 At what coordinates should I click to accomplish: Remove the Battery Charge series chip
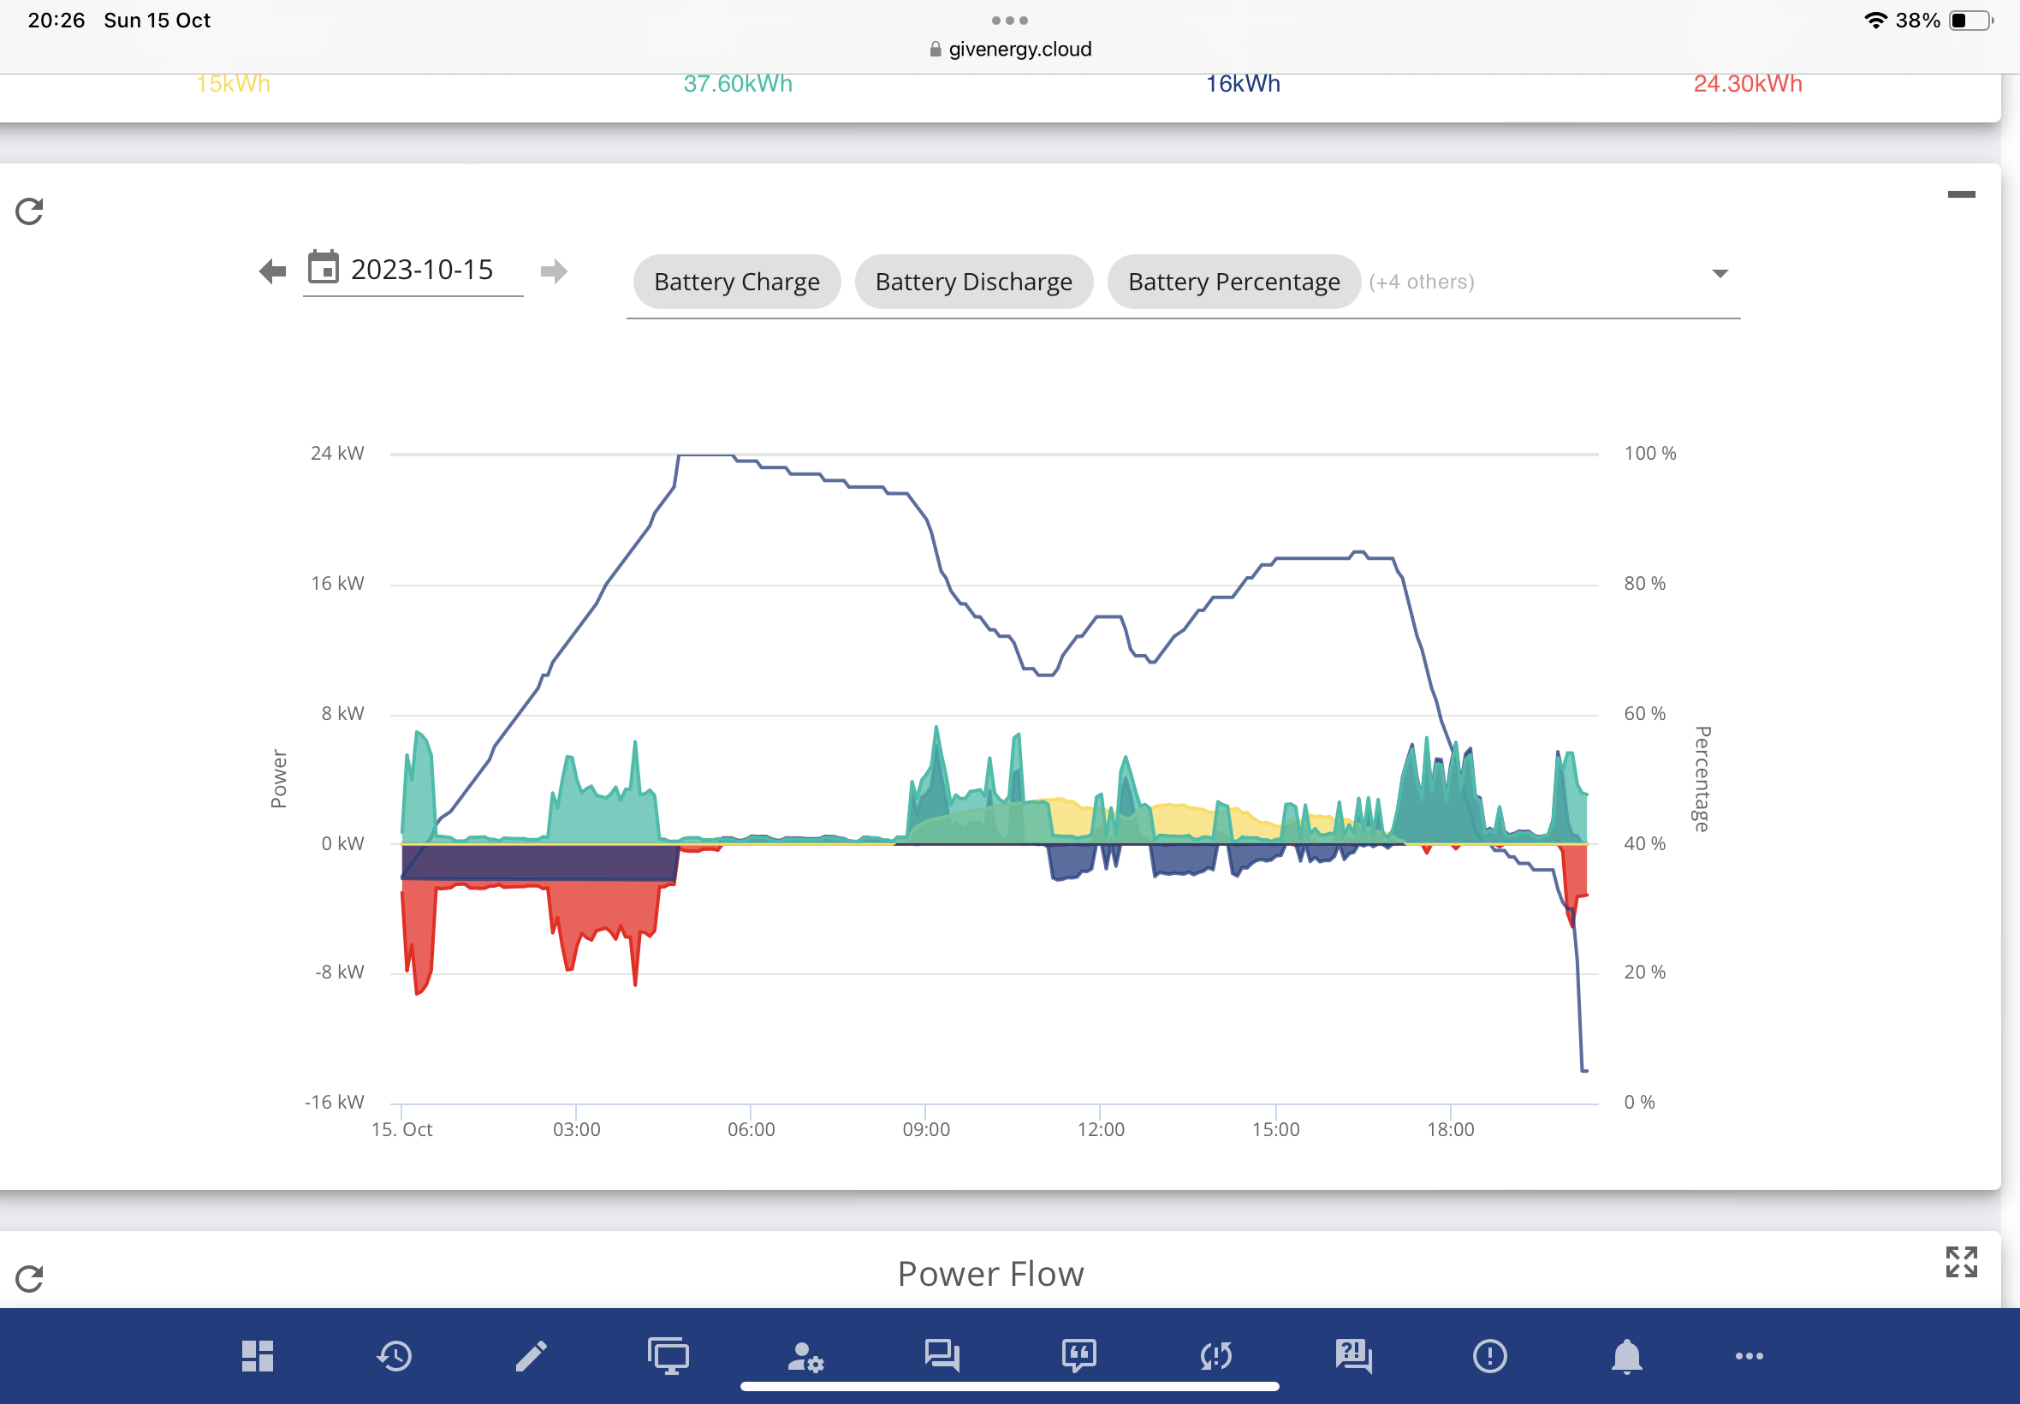pyautogui.click(x=737, y=282)
